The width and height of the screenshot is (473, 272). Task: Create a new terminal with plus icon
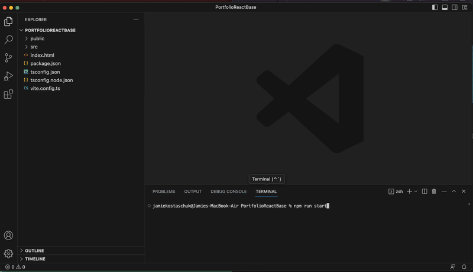coord(409,191)
